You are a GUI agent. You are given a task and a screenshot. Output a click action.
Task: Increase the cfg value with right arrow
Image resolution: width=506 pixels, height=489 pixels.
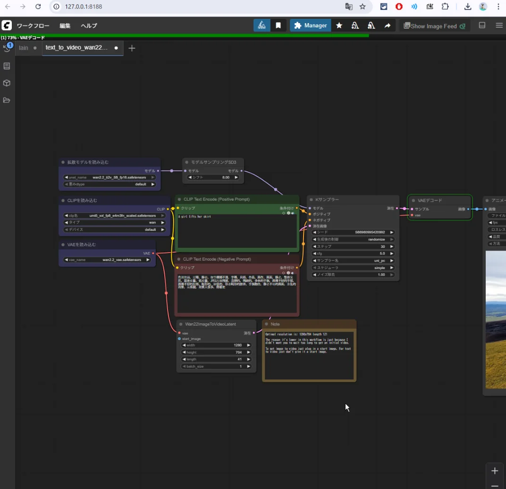391,253
